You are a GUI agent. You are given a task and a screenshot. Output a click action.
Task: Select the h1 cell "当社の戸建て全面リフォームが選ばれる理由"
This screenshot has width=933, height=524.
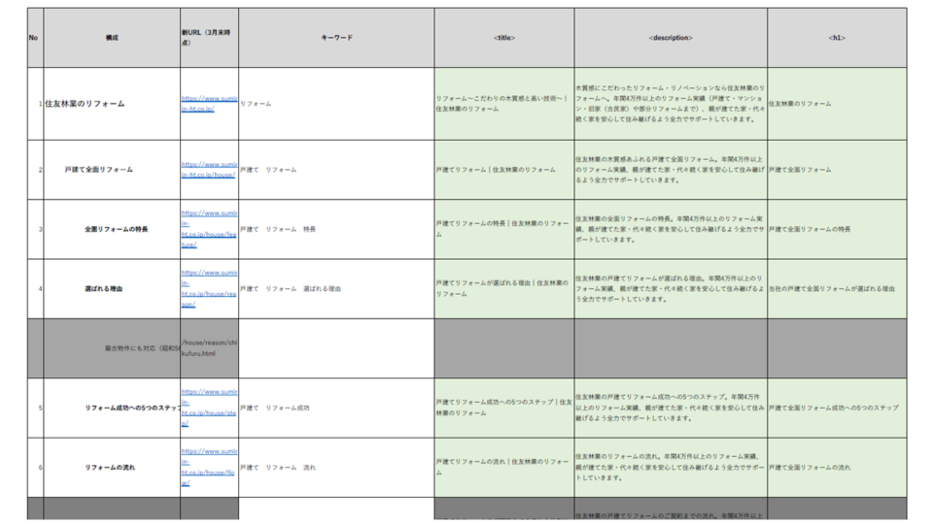pyautogui.click(x=837, y=289)
